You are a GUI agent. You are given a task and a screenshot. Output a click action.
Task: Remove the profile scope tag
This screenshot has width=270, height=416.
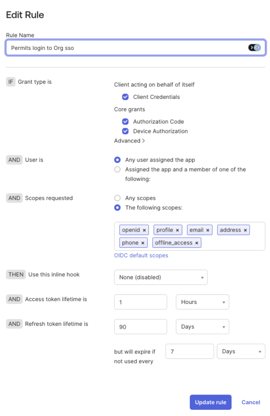click(177, 230)
